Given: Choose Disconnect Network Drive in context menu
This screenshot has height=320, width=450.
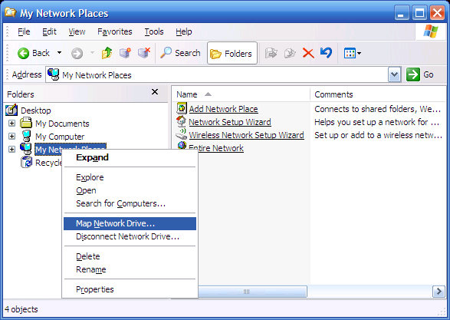Looking at the screenshot, I should click(130, 236).
